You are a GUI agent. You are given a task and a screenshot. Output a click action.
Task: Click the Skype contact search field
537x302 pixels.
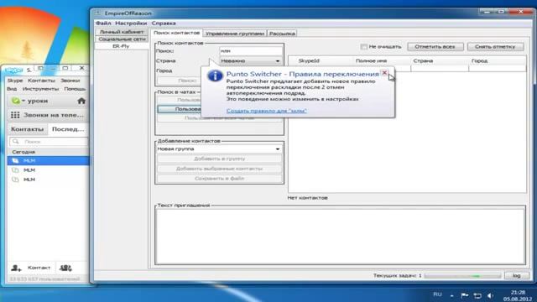[49, 142]
